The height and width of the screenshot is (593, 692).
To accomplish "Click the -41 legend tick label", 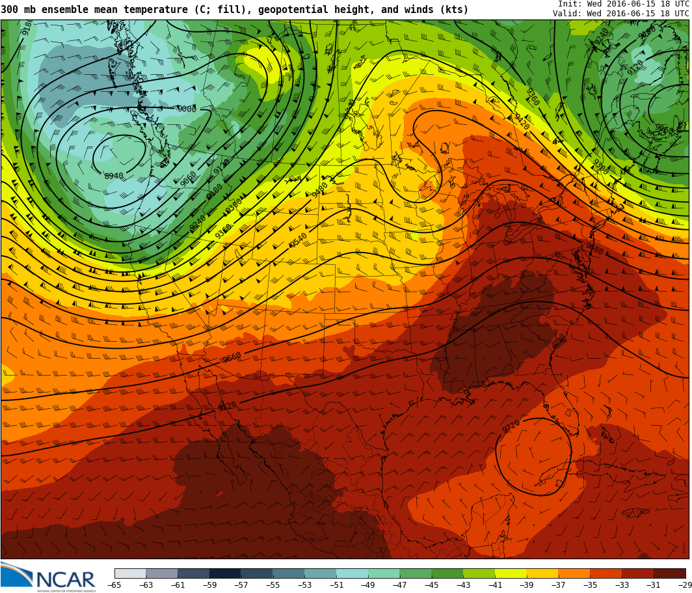I will click(495, 585).
